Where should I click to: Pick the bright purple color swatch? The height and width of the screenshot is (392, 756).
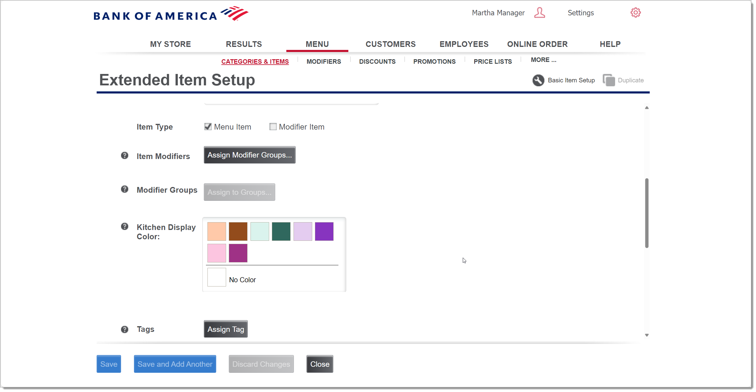point(324,231)
